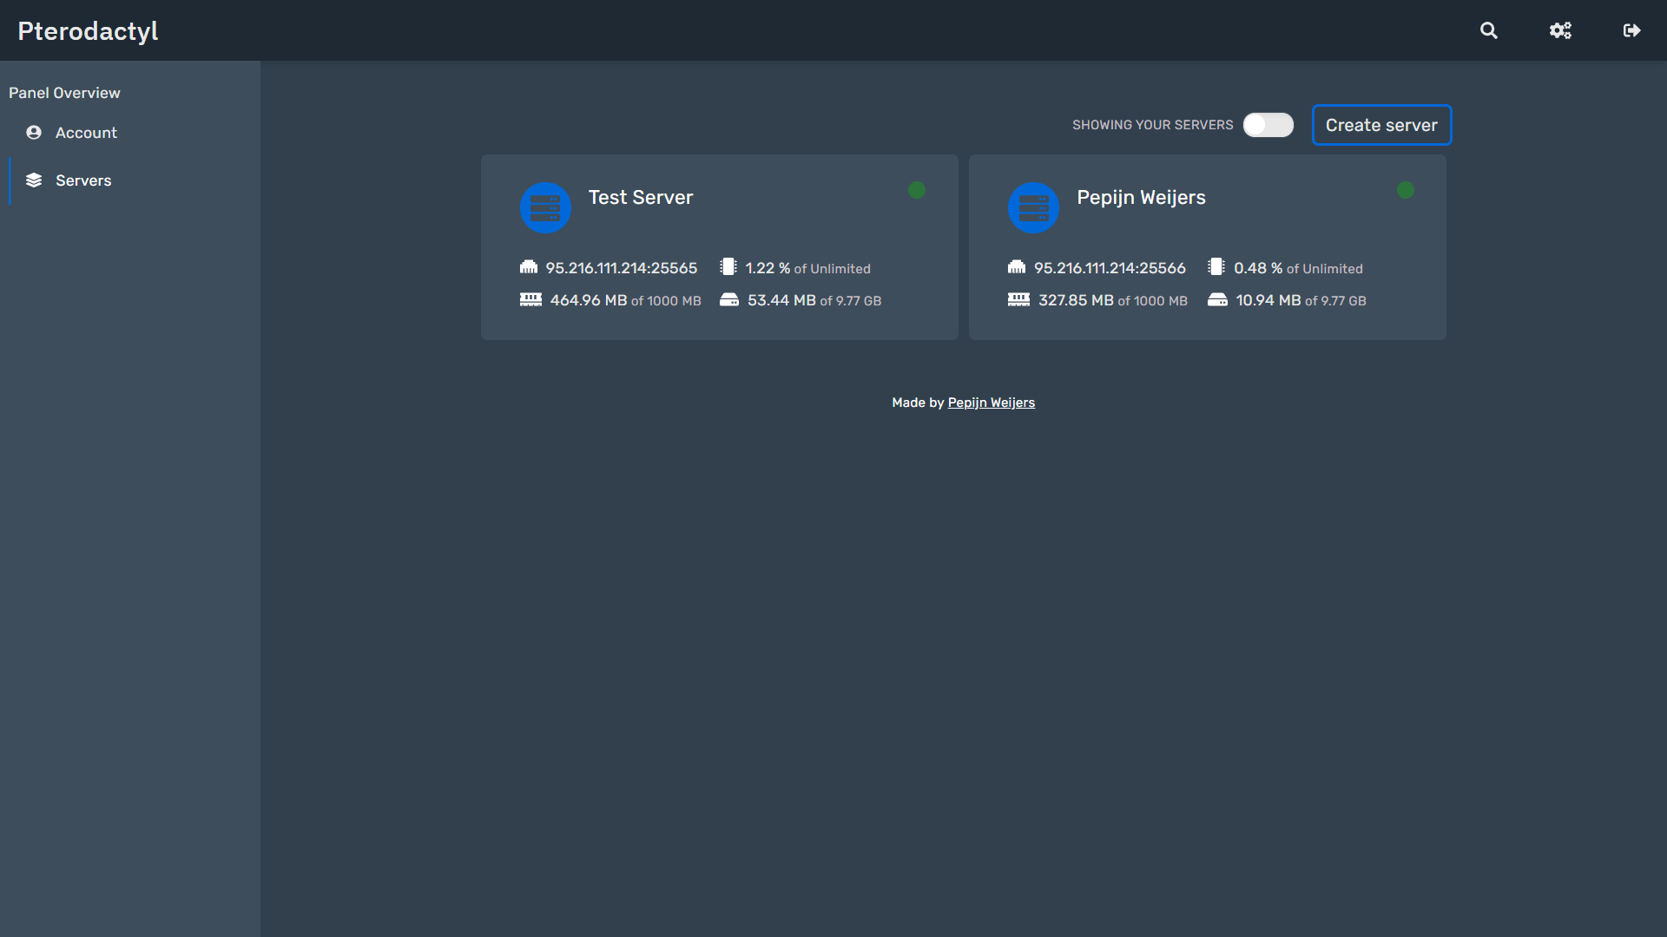Open the search magnifier icon
This screenshot has width=1667, height=937.
coord(1489,30)
